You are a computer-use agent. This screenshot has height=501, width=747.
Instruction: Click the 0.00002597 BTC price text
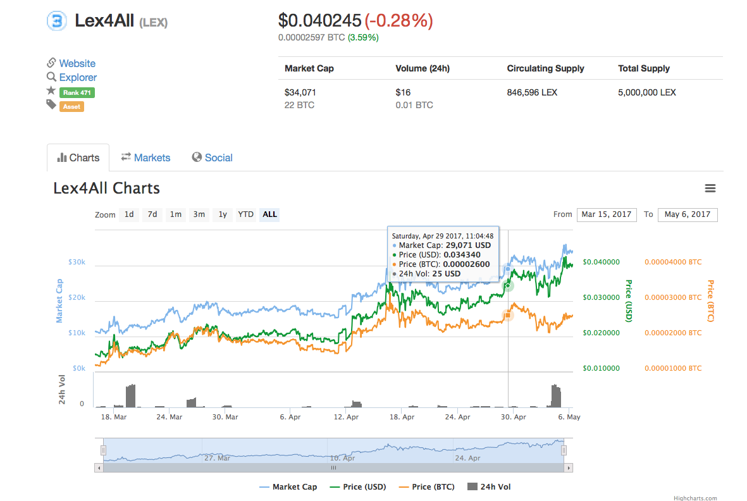(x=312, y=37)
